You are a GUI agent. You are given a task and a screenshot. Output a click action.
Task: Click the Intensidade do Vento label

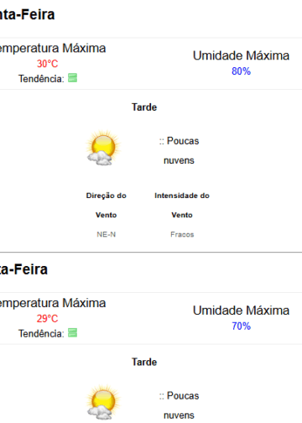182,205
